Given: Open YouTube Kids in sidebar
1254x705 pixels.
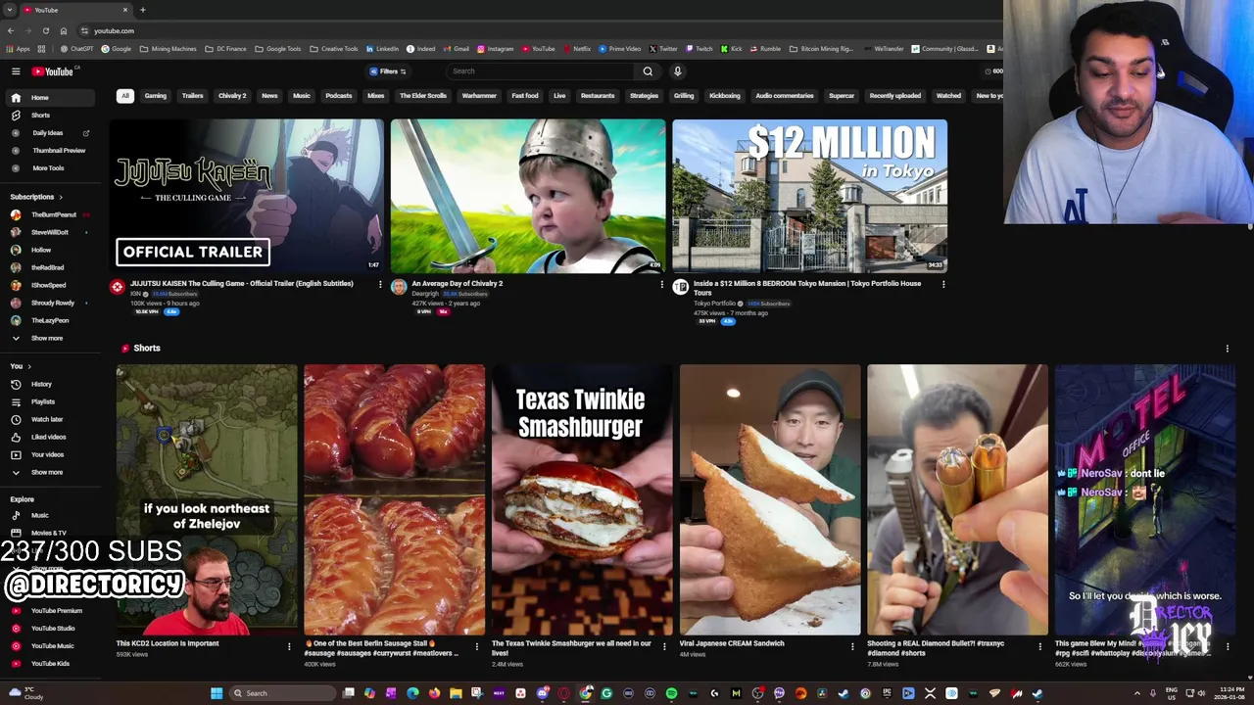Looking at the screenshot, I should [x=49, y=663].
